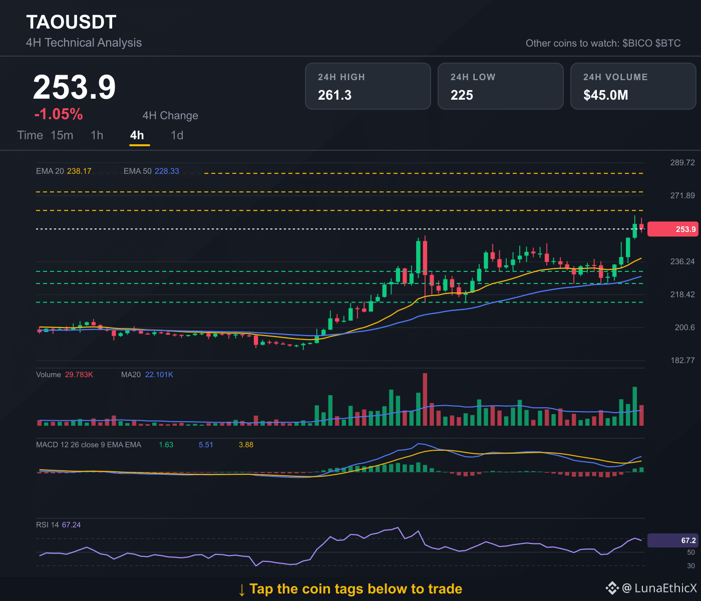The width and height of the screenshot is (701, 601).
Task: Select the 4h timeframe tab
Action: click(137, 135)
